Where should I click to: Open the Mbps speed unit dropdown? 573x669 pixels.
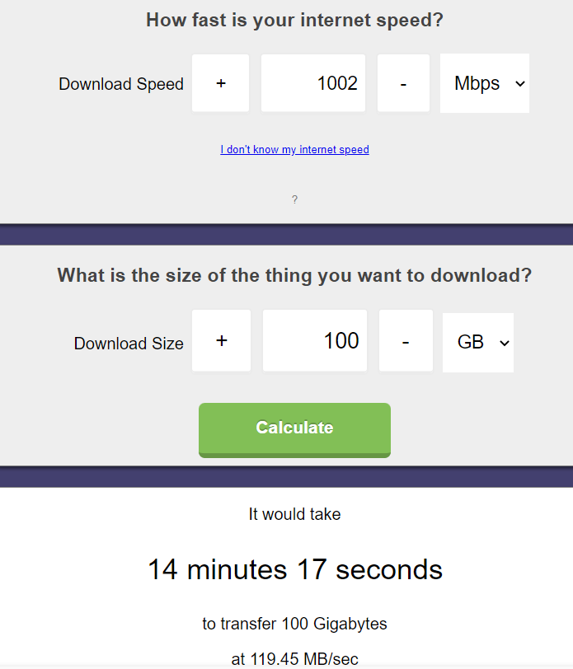click(485, 83)
